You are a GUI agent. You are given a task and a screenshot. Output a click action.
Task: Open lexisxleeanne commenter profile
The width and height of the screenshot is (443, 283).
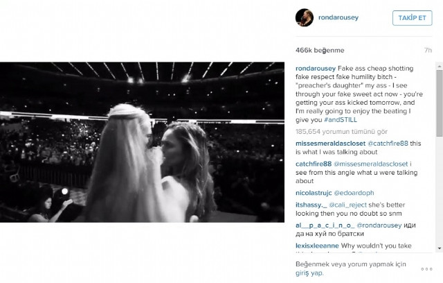click(317, 246)
